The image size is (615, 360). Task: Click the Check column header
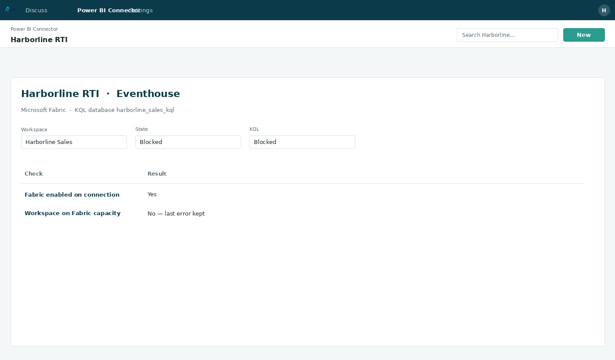click(33, 174)
